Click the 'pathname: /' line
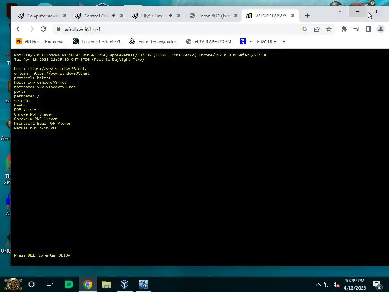Screen dimensions: 389x292 coord(27,96)
